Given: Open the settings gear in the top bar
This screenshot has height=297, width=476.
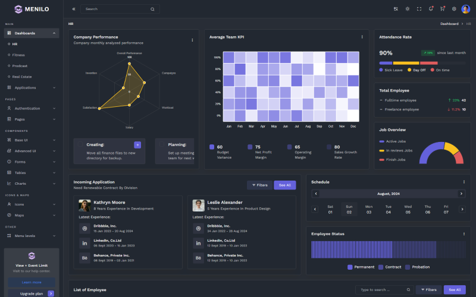Looking at the screenshot, I should [454, 9].
